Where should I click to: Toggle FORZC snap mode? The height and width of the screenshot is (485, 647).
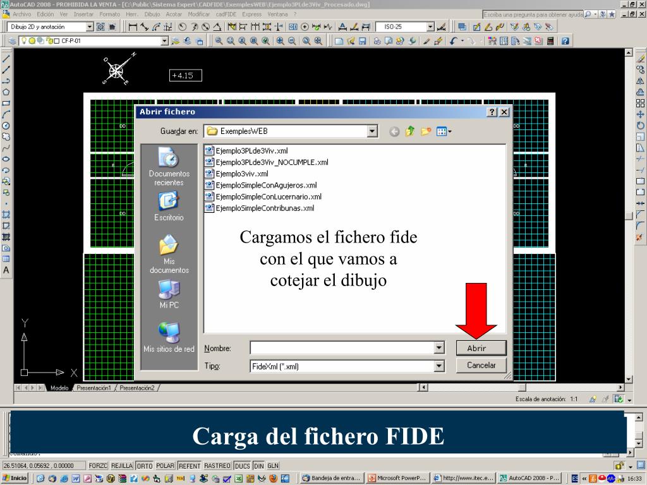[98, 465]
